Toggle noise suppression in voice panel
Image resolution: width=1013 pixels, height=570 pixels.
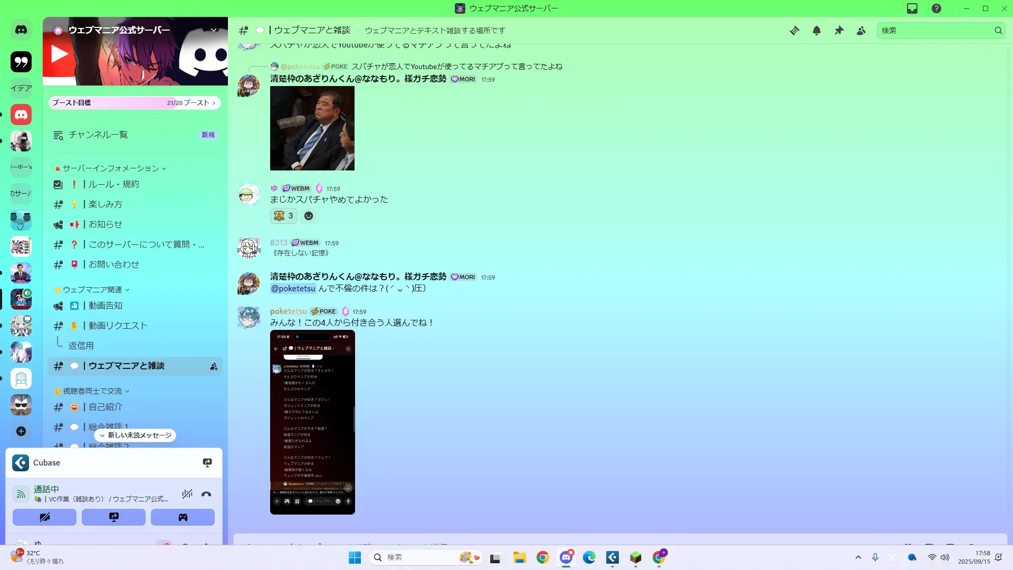pos(187,494)
